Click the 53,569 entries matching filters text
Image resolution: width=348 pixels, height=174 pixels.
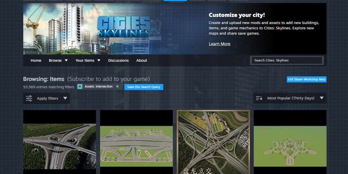pos(49,87)
